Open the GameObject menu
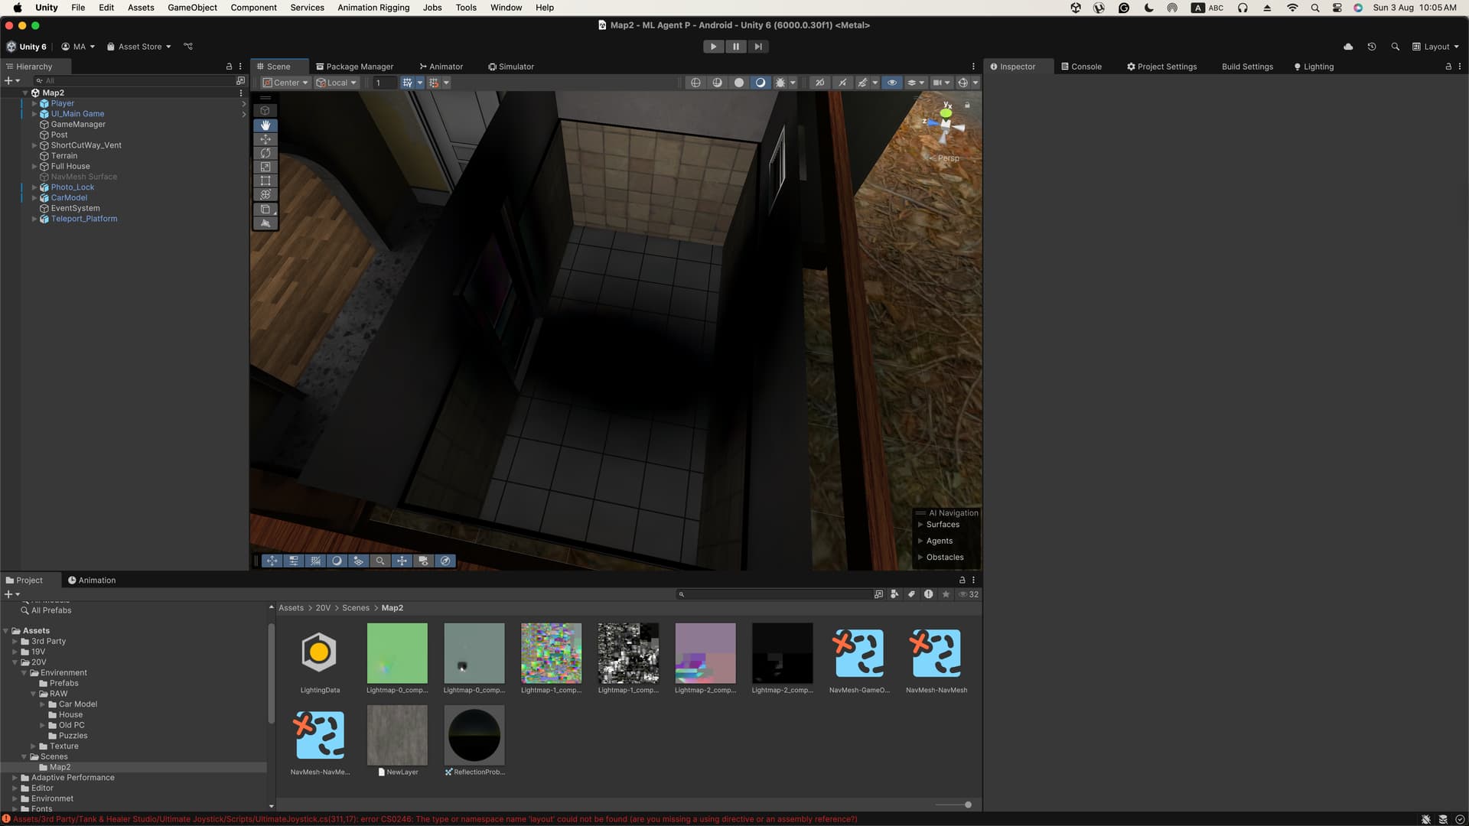This screenshot has height=826, width=1469. tap(191, 7)
